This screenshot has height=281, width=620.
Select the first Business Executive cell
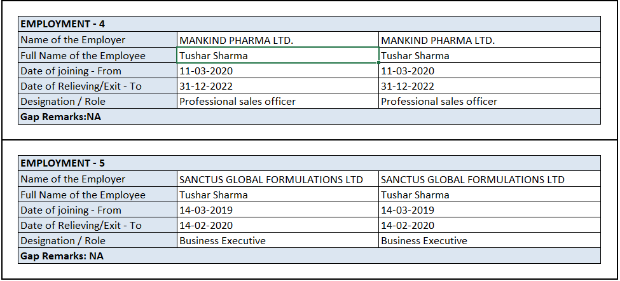click(277, 240)
